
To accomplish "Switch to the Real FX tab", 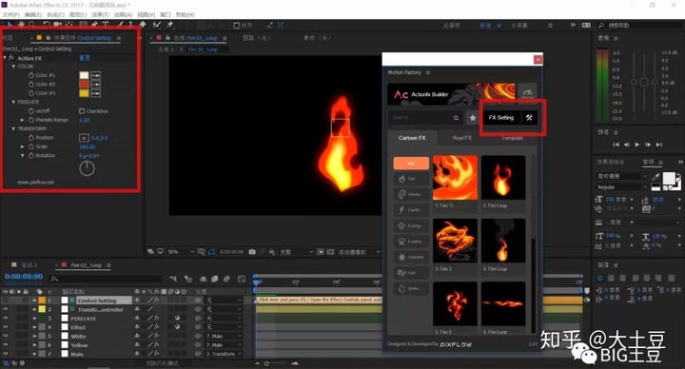I will (x=461, y=138).
